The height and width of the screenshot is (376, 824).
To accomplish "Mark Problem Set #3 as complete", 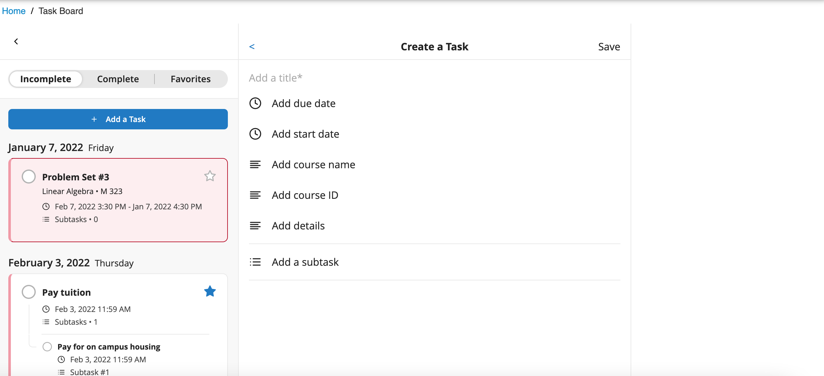I will coord(29,176).
